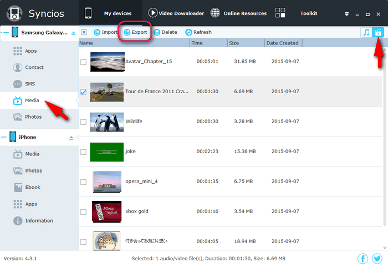Click the Avatar_Chapter_15 thumbnail
Image resolution: width=388 pixels, height=267 pixels.
click(x=107, y=62)
